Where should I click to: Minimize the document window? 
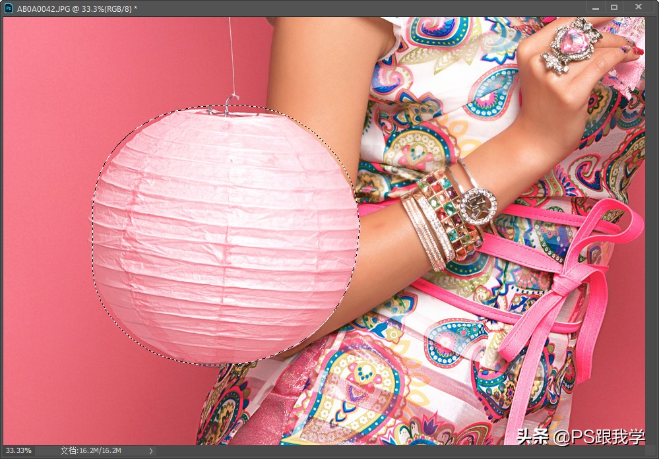[596, 7]
